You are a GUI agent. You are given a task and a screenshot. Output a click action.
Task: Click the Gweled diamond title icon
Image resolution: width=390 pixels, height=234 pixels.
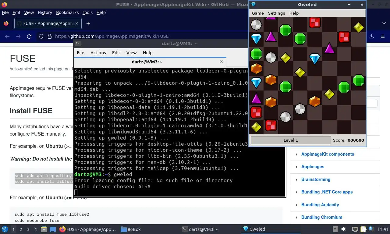253,5
